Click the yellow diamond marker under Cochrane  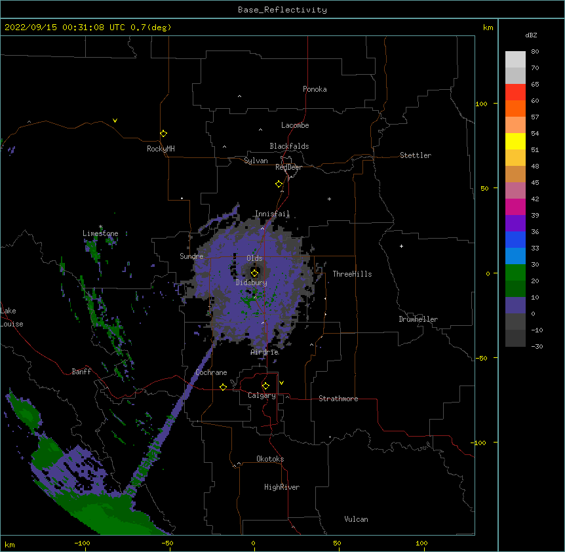click(223, 387)
